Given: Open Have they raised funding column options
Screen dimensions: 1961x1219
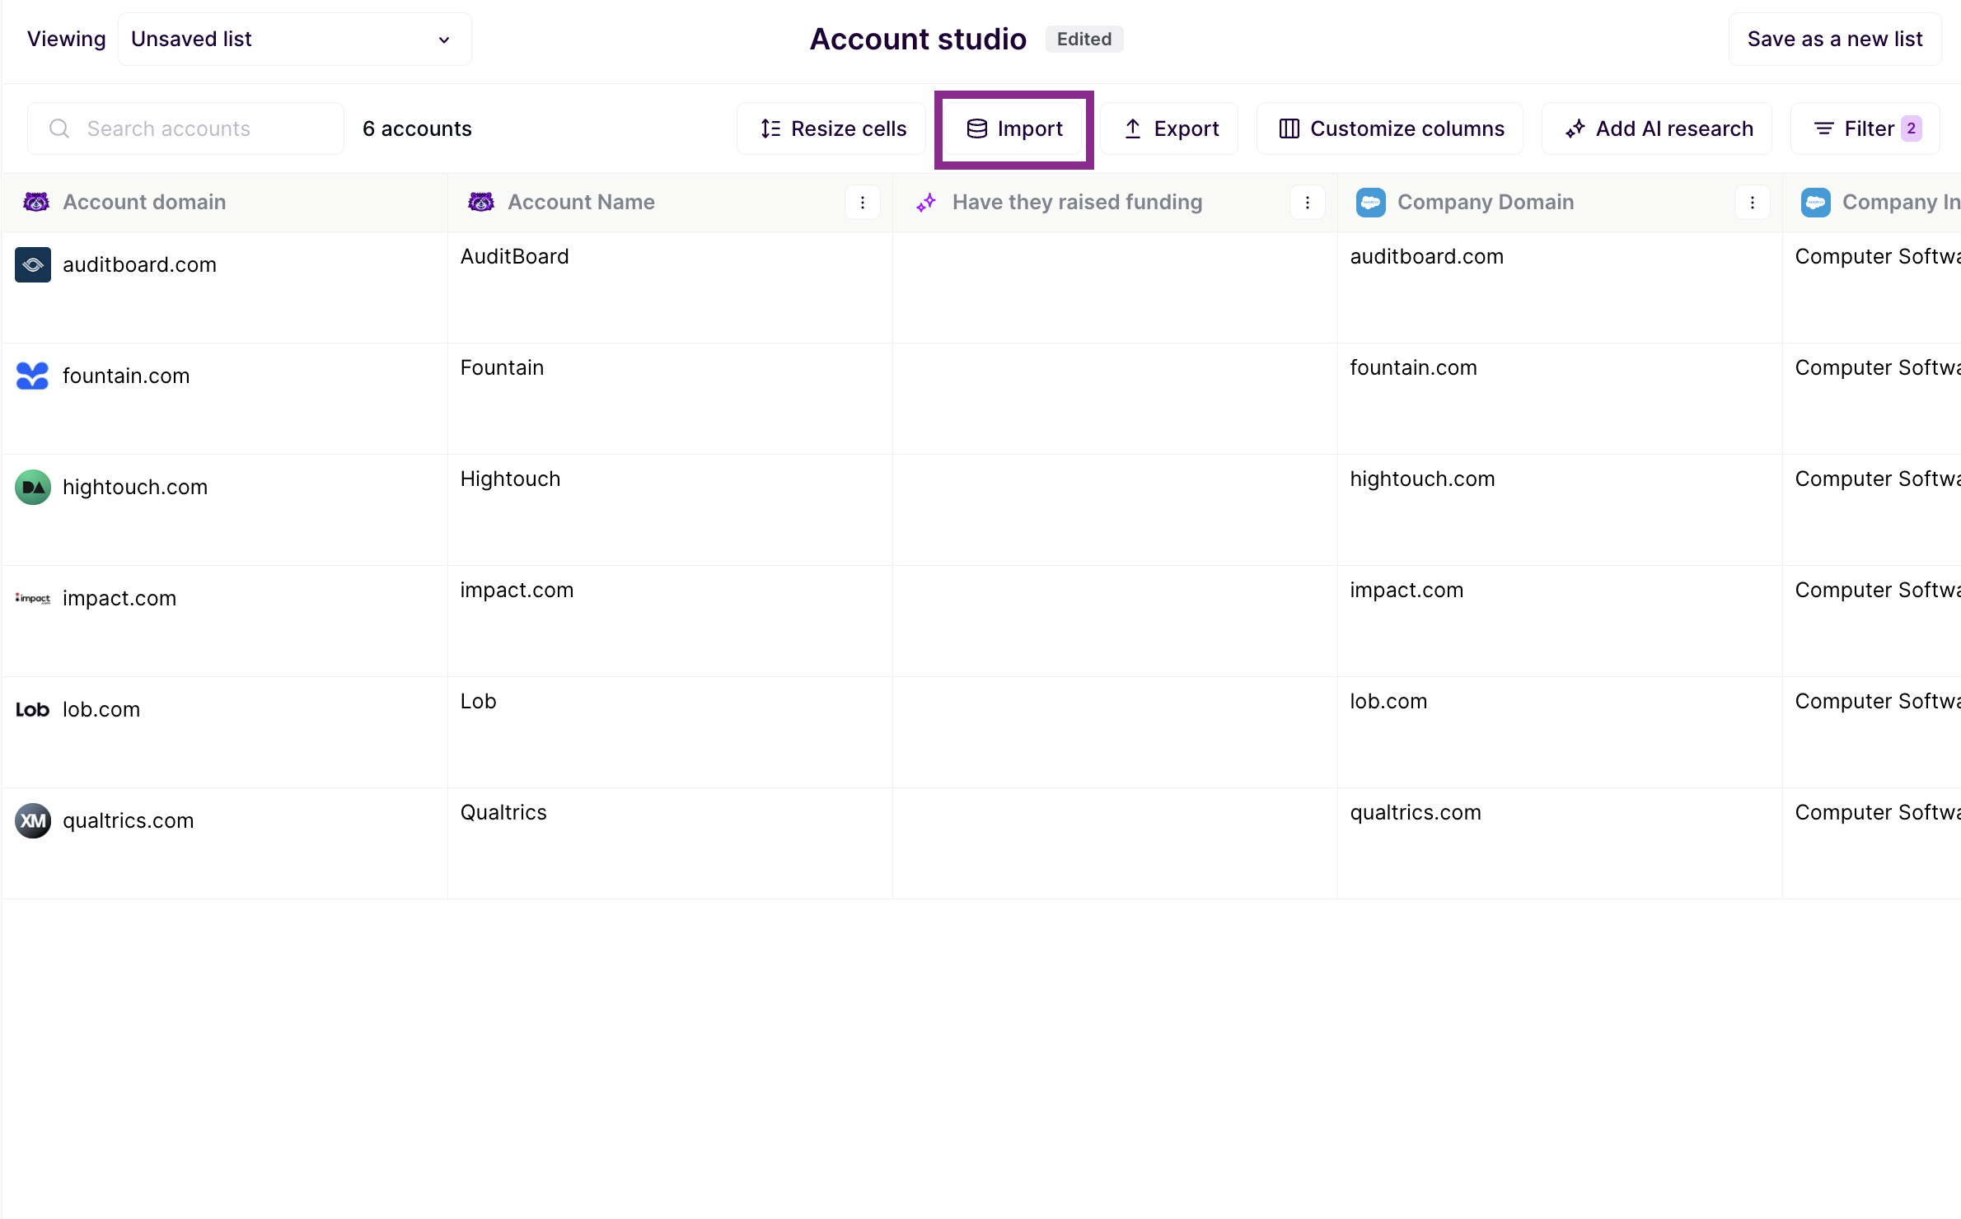Looking at the screenshot, I should coord(1308,203).
